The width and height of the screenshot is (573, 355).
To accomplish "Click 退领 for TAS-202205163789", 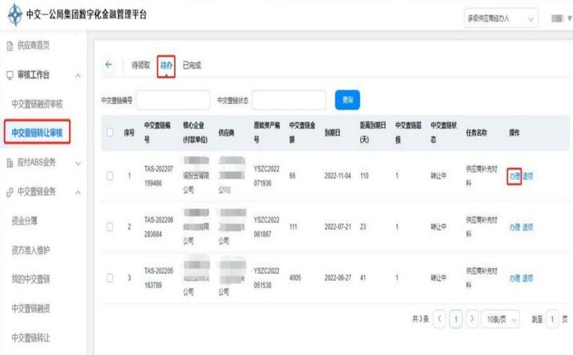I will pos(527,278).
